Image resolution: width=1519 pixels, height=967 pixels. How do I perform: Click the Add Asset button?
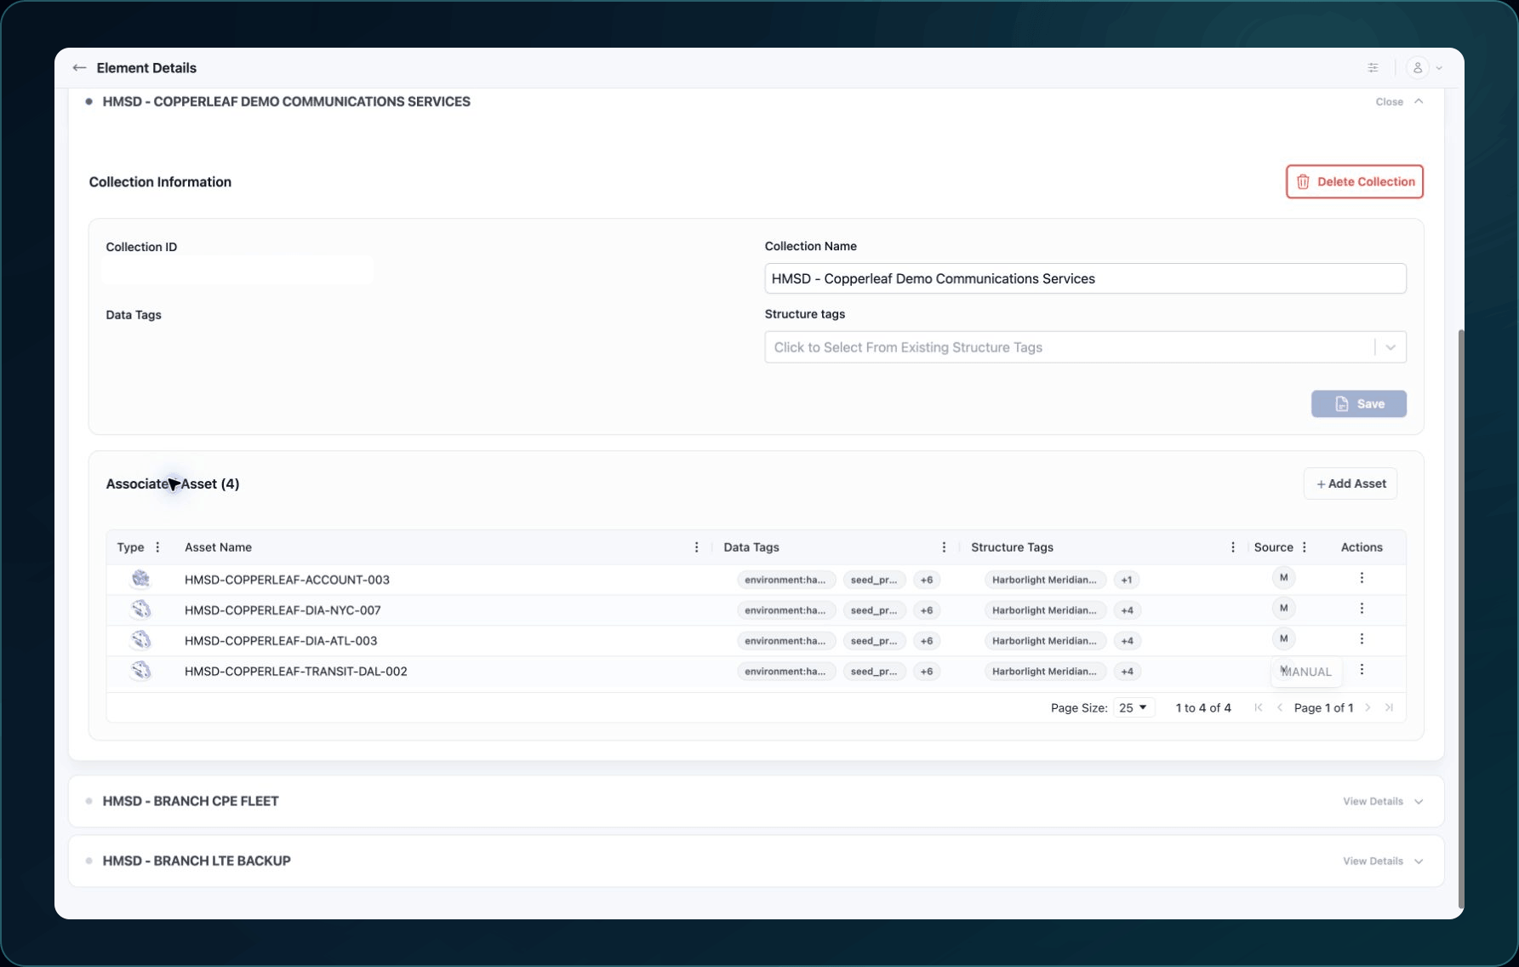click(1351, 483)
